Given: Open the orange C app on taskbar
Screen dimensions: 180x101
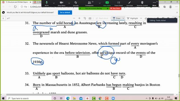Looking at the screenshot, I should (x=107, y=98).
